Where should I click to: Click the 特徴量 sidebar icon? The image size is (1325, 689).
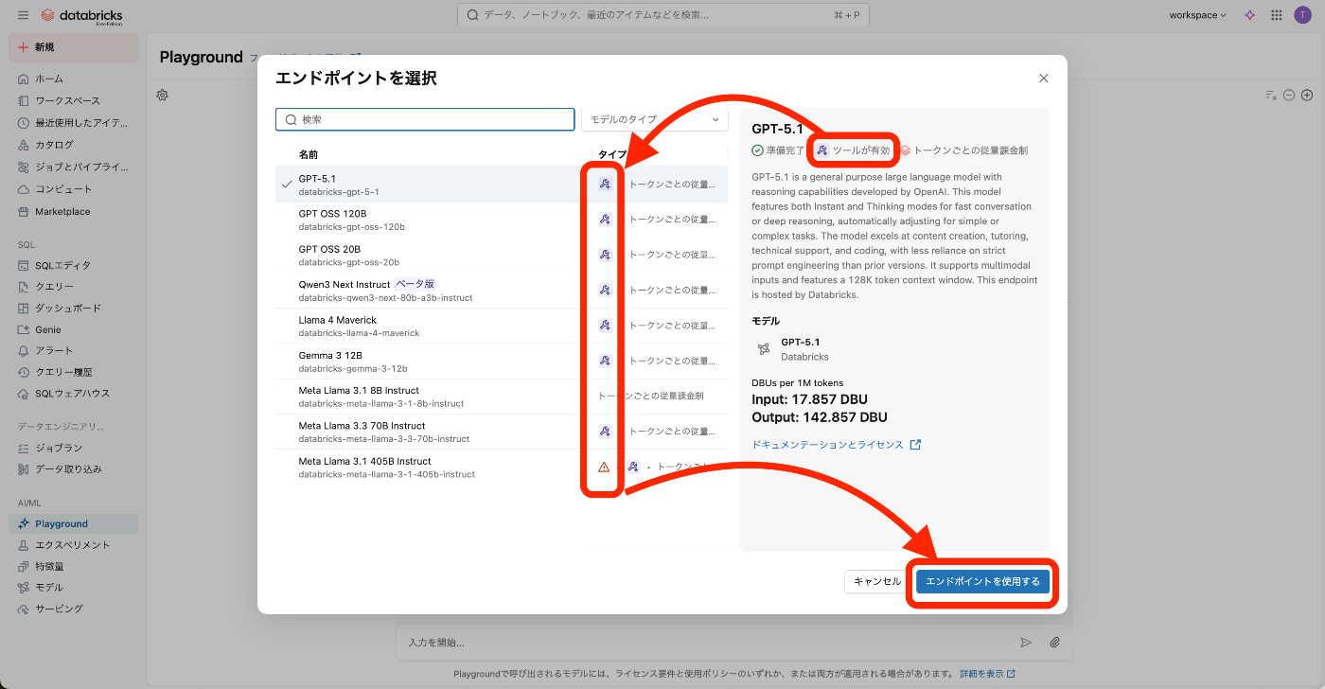[x=24, y=566]
